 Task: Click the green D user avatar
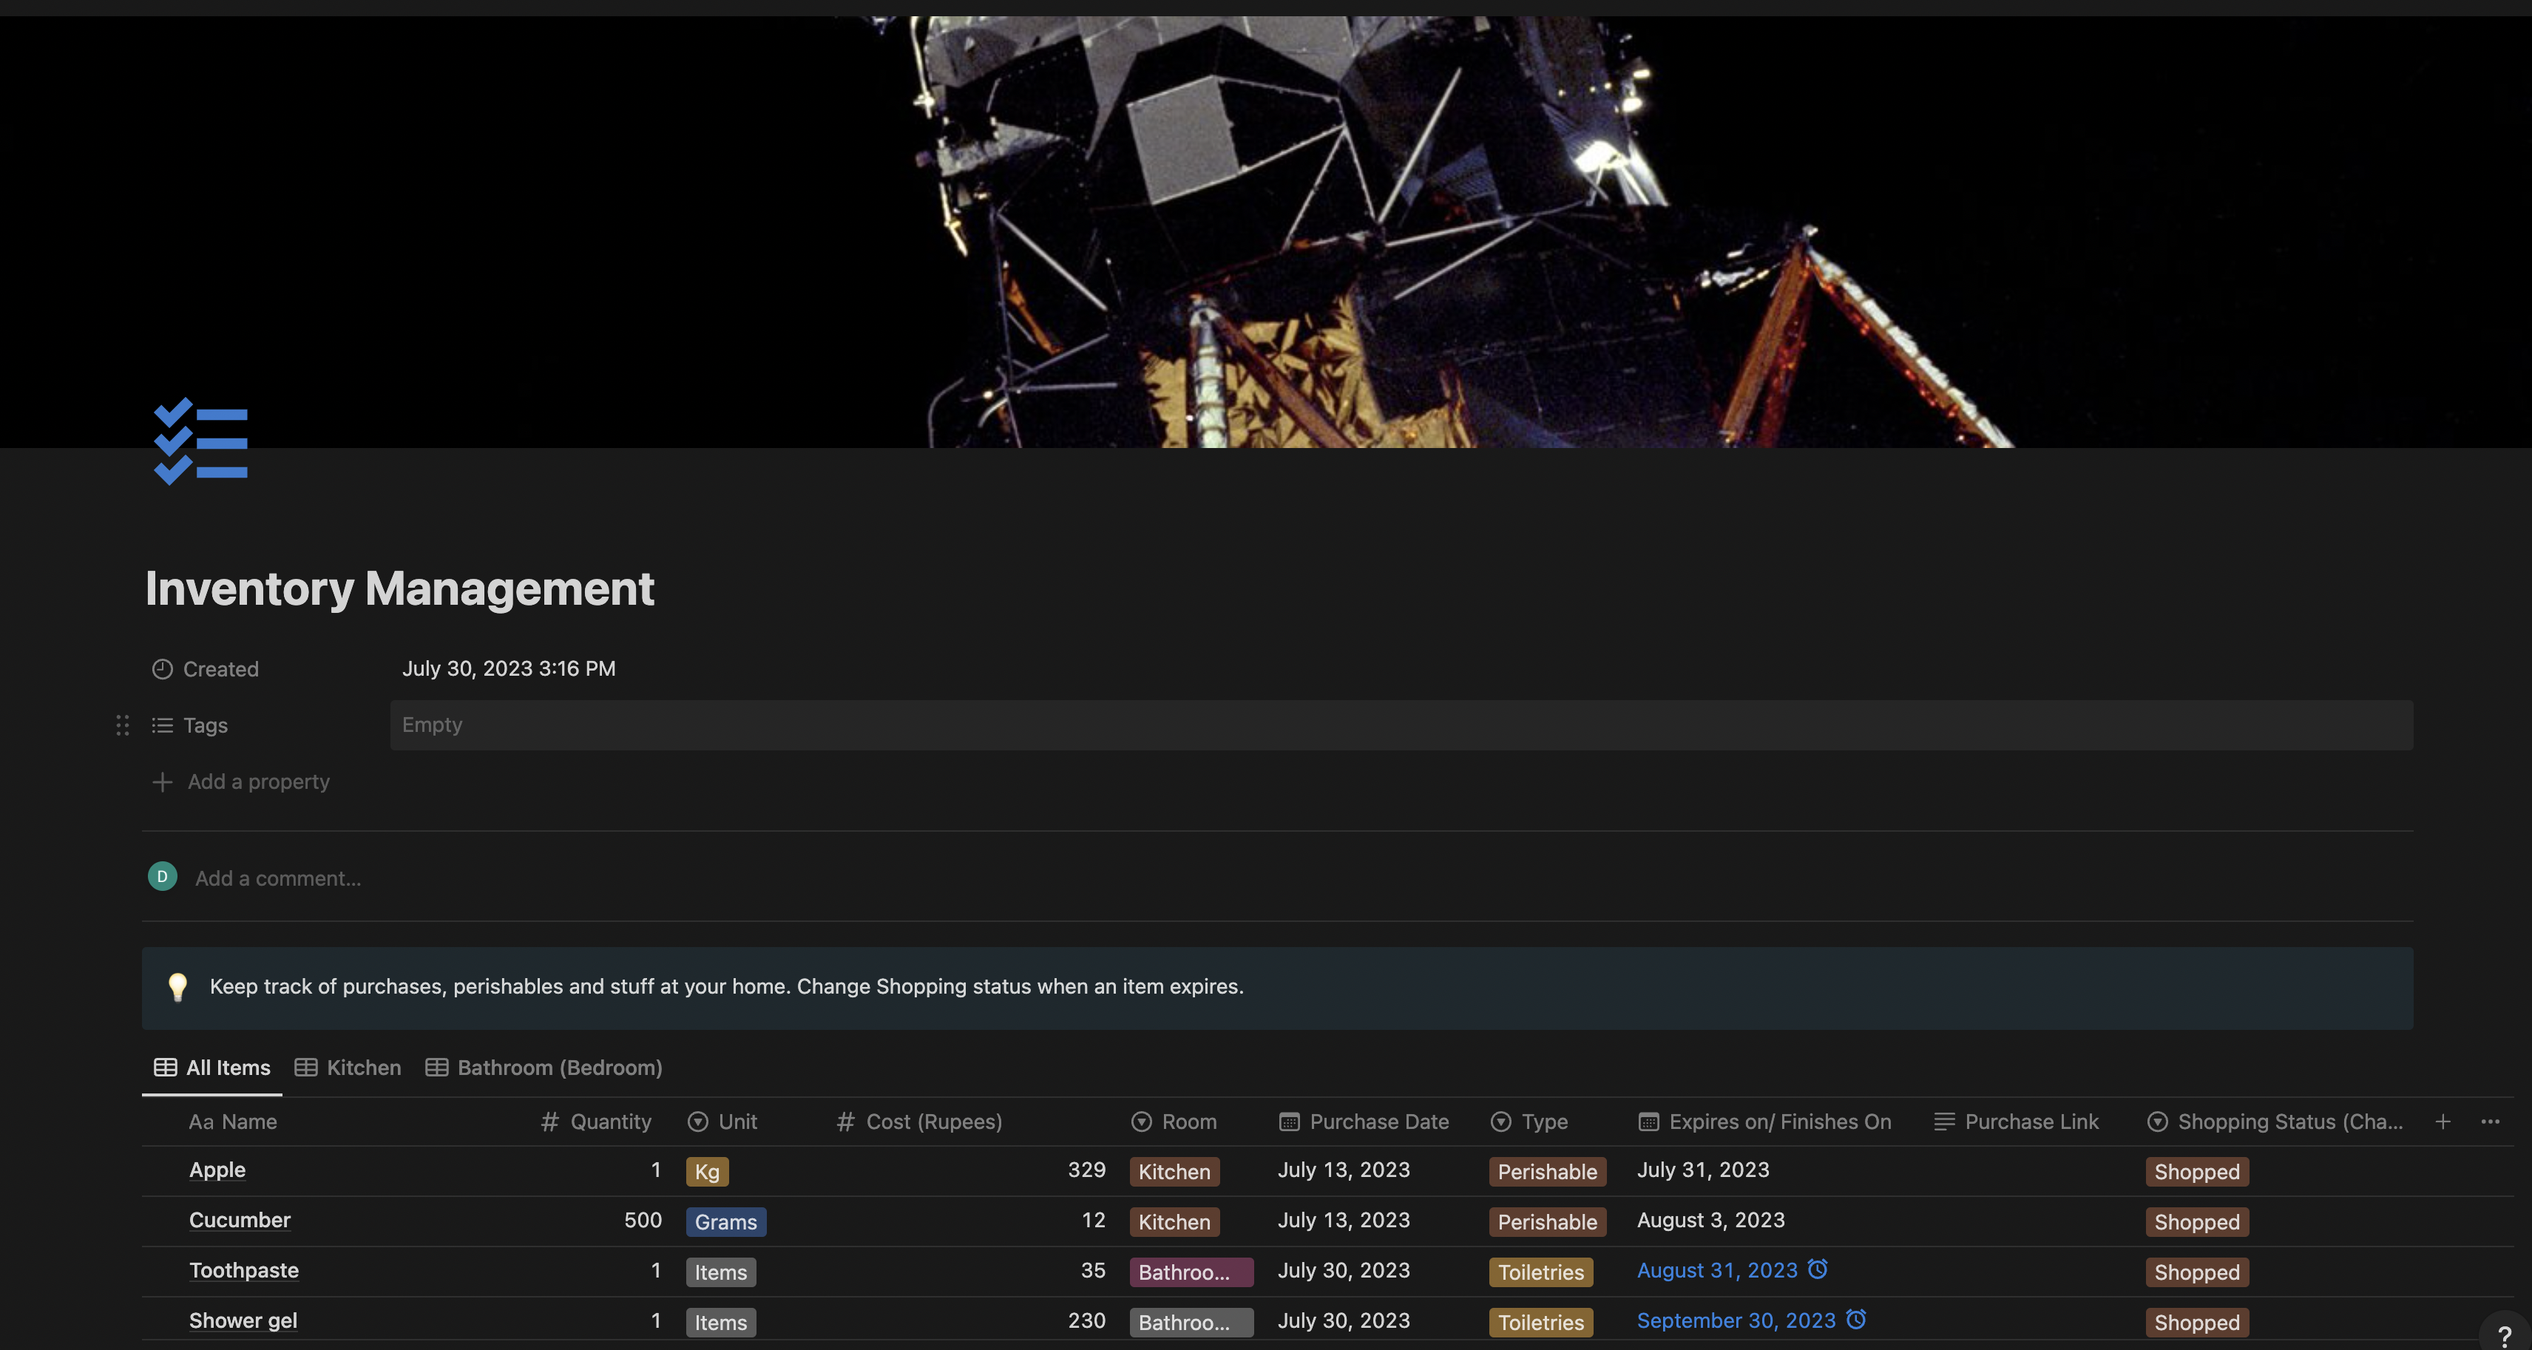point(162,876)
